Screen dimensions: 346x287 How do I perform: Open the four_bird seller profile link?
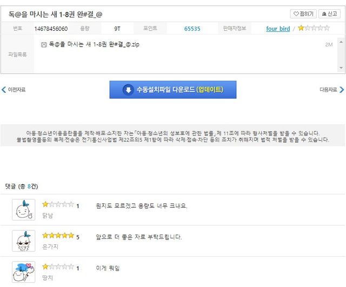[278, 29]
